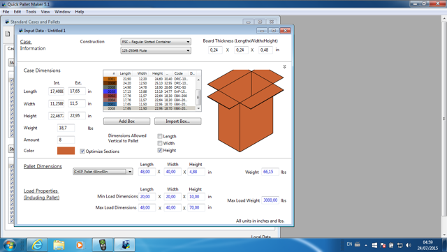The height and width of the screenshot is (252, 447).
Task: Enable Width vertical to pallet checkbox
Action: [x=160, y=143]
